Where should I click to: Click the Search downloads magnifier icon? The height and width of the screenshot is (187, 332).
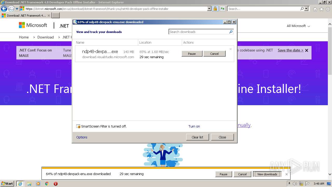[x=231, y=32]
